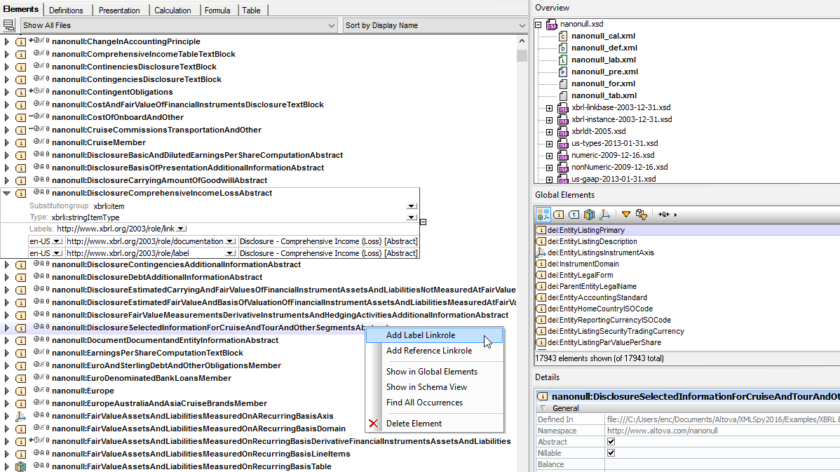This screenshot has width=840, height=472.
Task: Toggle the Nillable checkbox in Details
Action: (611, 452)
